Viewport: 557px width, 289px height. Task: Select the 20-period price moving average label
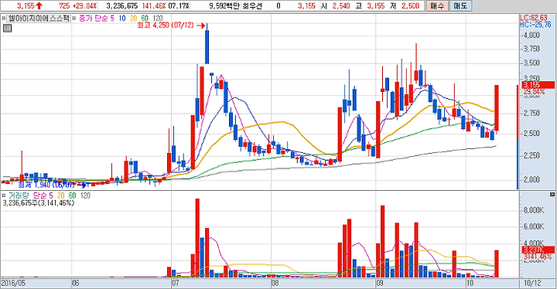(x=133, y=19)
